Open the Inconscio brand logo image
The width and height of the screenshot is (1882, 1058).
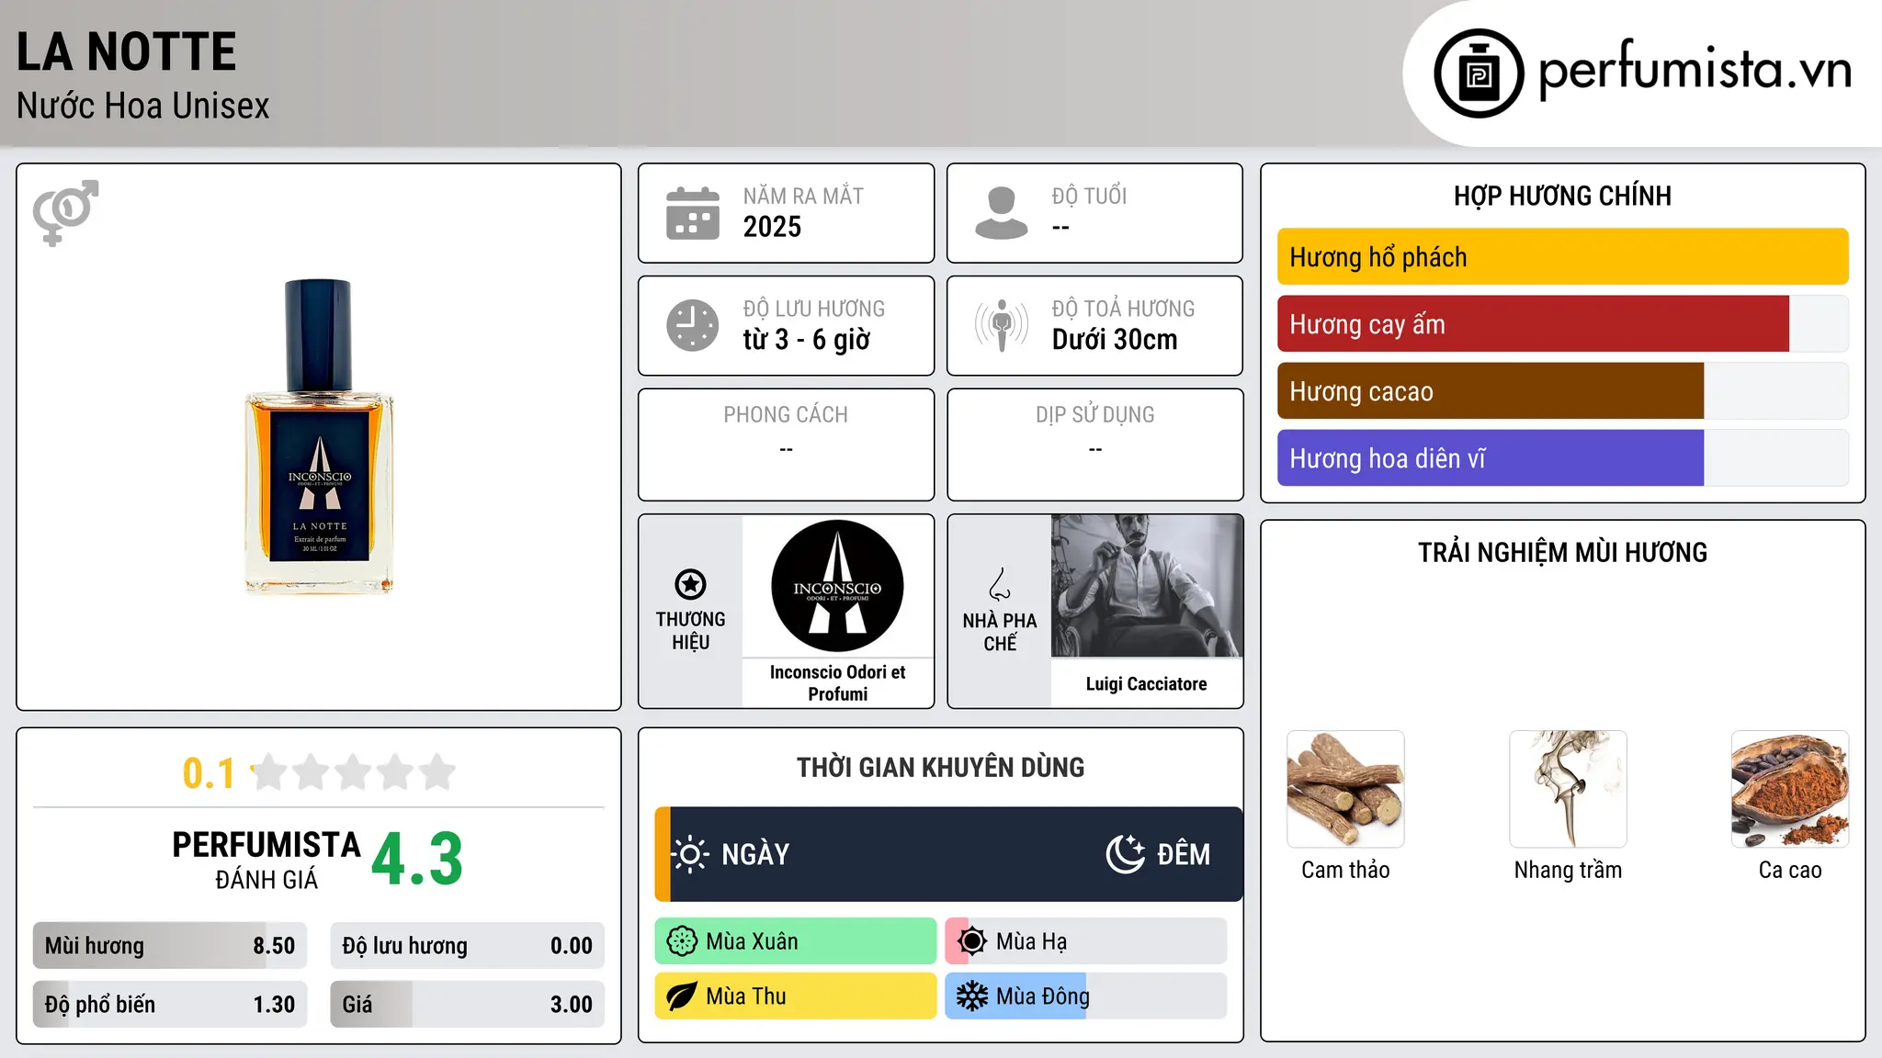[837, 586]
